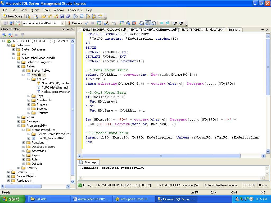Open the Community menu
Image resolution: width=271 pixels, height=203 pixels.
point(75,10)
